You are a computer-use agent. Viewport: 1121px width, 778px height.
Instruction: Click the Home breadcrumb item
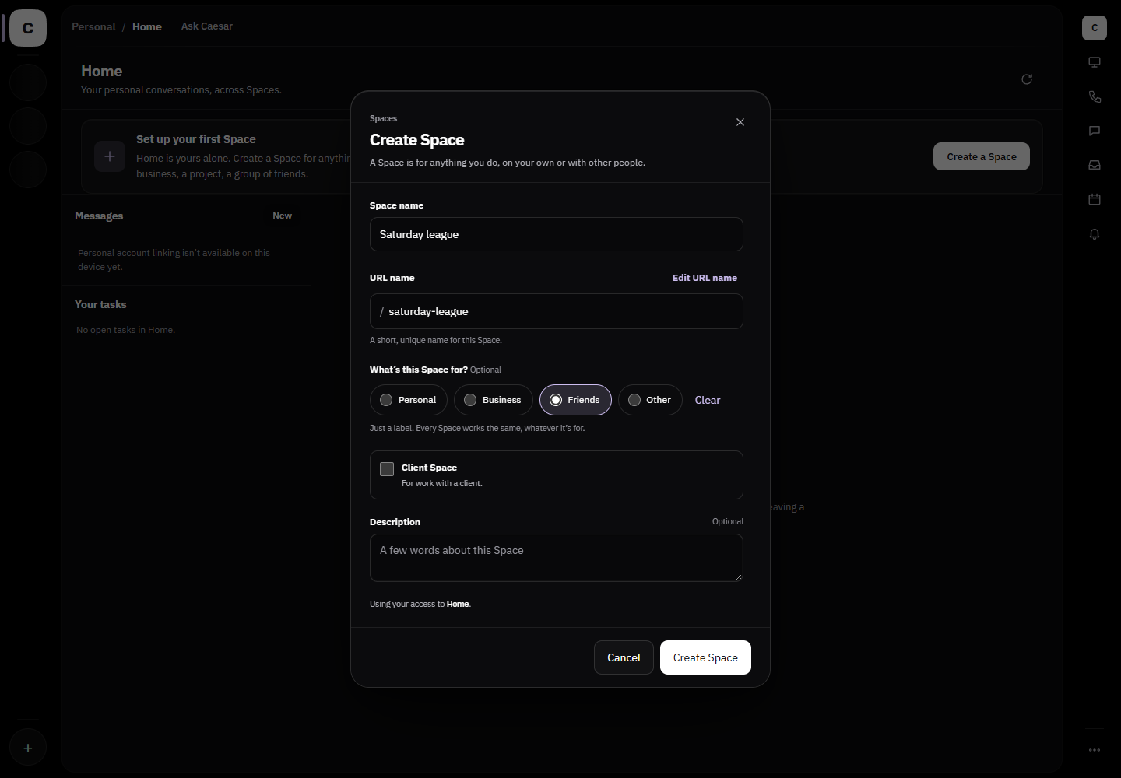pyautogui.click(x=147, y=26)
